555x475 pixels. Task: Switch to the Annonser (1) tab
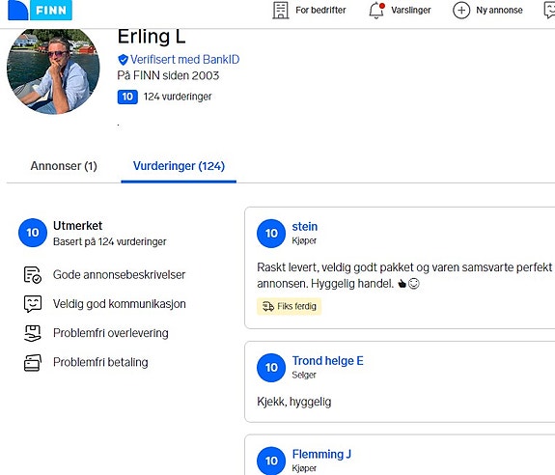click(64, 166)
